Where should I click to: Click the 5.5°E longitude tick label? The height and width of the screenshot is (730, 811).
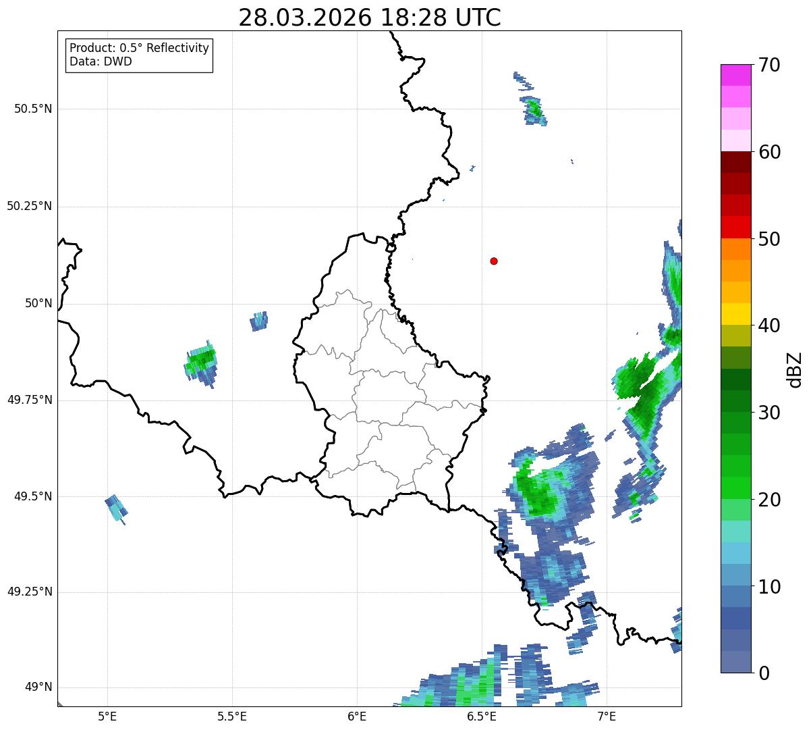pos(232,715)
